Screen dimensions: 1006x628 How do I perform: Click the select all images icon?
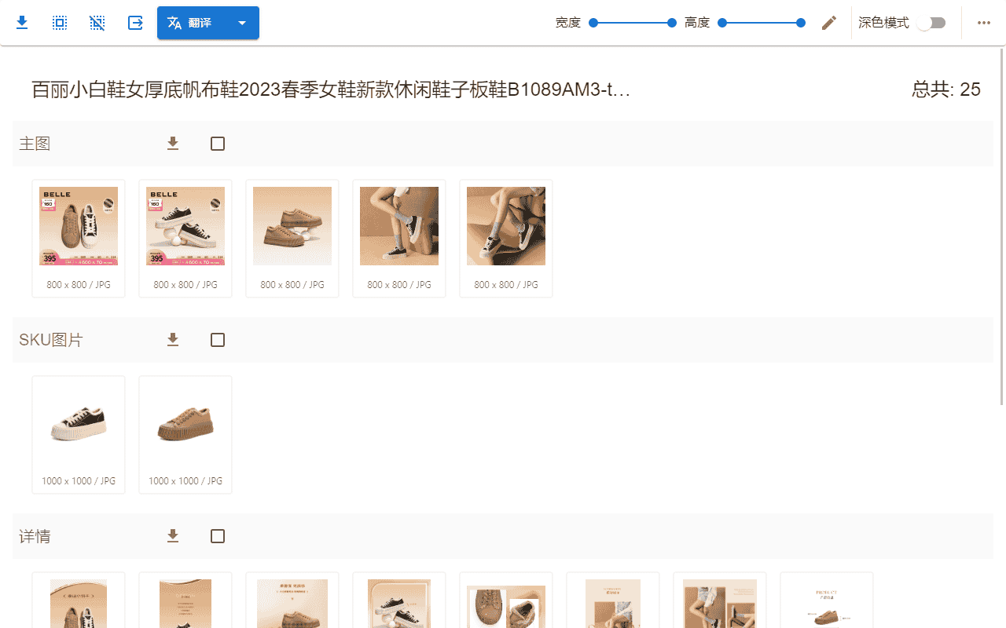click(x=60, y=23)
